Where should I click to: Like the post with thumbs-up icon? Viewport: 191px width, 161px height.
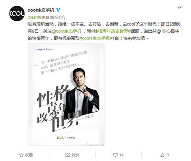pyautogui.click(x=163, y=155)
